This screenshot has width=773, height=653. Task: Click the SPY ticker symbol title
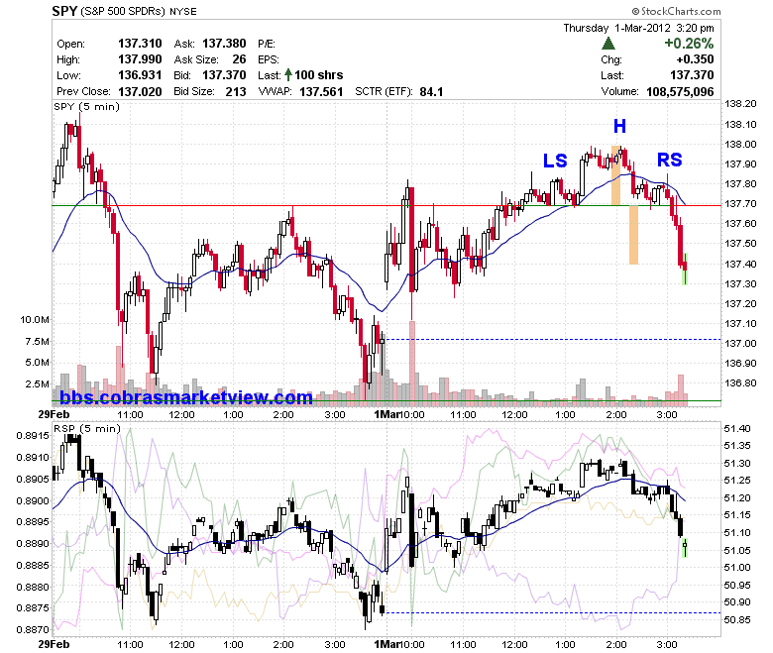click(x=64, y=10)
